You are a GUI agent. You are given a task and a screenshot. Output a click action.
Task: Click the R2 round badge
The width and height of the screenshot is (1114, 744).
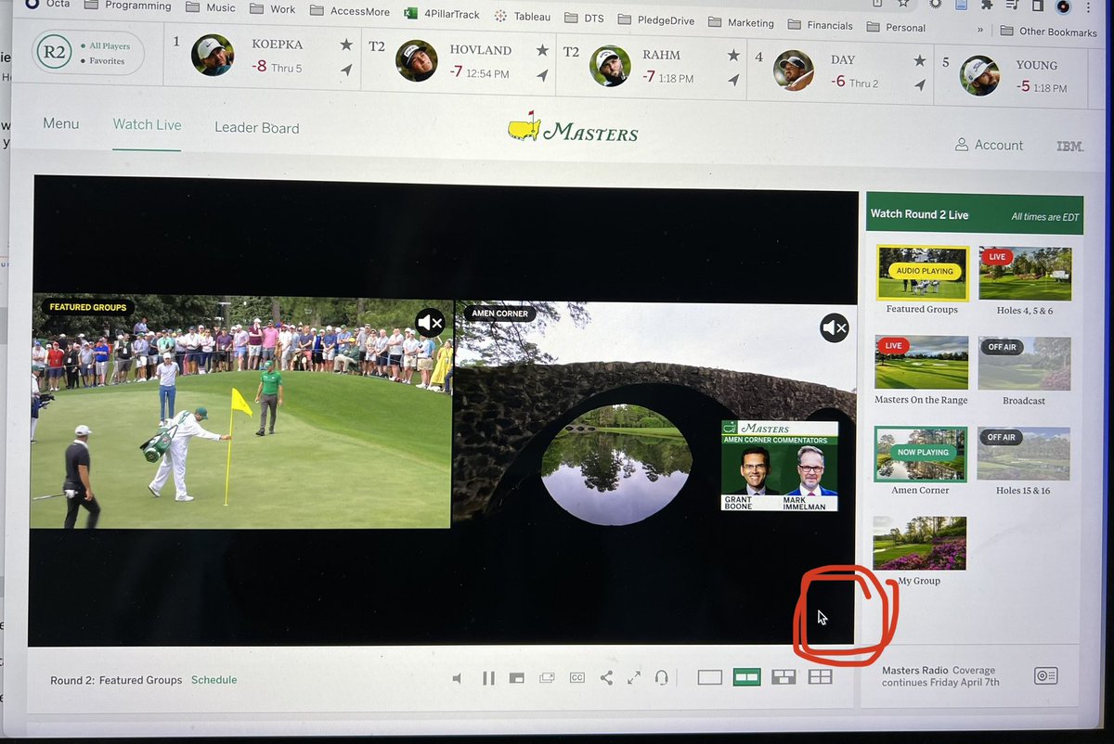[54, 53]
